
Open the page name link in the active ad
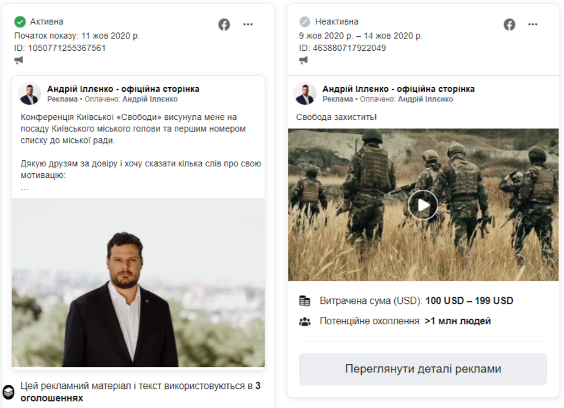pyautogui.click(x=123, y=89)
